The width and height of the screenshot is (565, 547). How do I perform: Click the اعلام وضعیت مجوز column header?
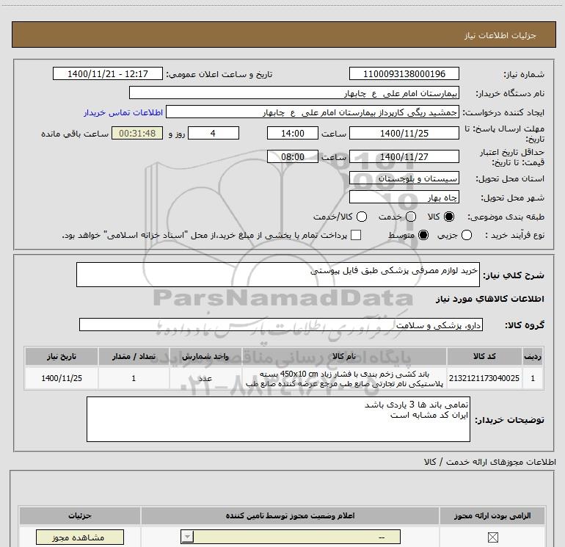[290, 515]
